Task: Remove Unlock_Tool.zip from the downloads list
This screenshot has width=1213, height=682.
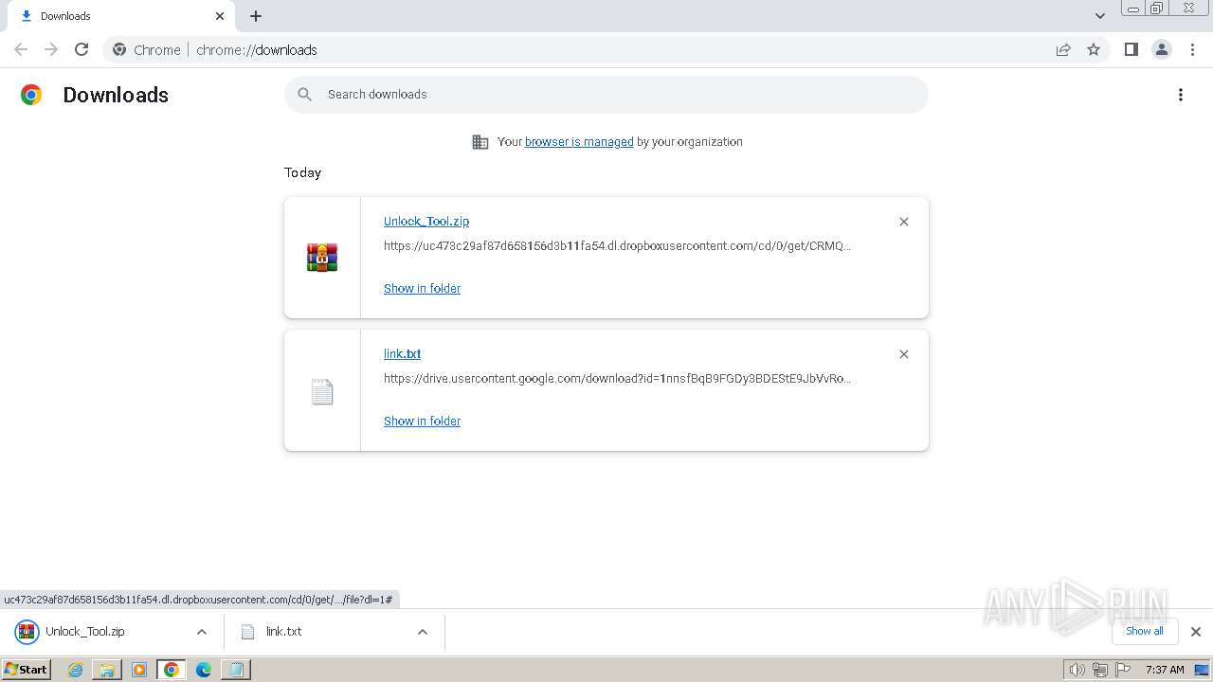Action: [x=904, y=222]
